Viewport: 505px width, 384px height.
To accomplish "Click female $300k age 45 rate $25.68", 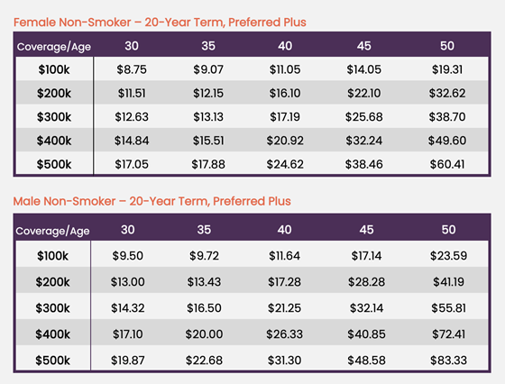I will click(364, 117).
